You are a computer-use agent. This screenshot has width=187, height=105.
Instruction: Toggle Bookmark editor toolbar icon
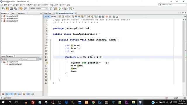96,17
